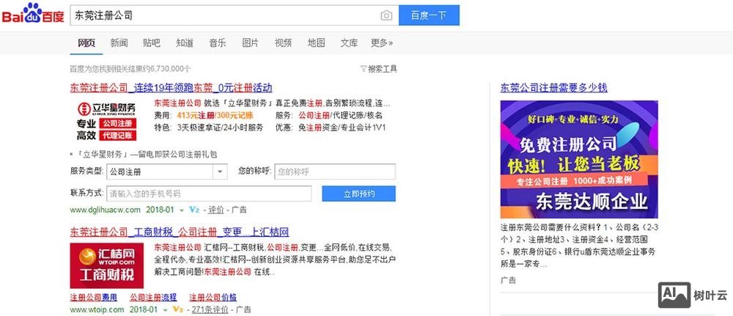733x316 pixels.
Task: Click 百度为您找到相关结果 count text
Action: [x=130, y=69]
